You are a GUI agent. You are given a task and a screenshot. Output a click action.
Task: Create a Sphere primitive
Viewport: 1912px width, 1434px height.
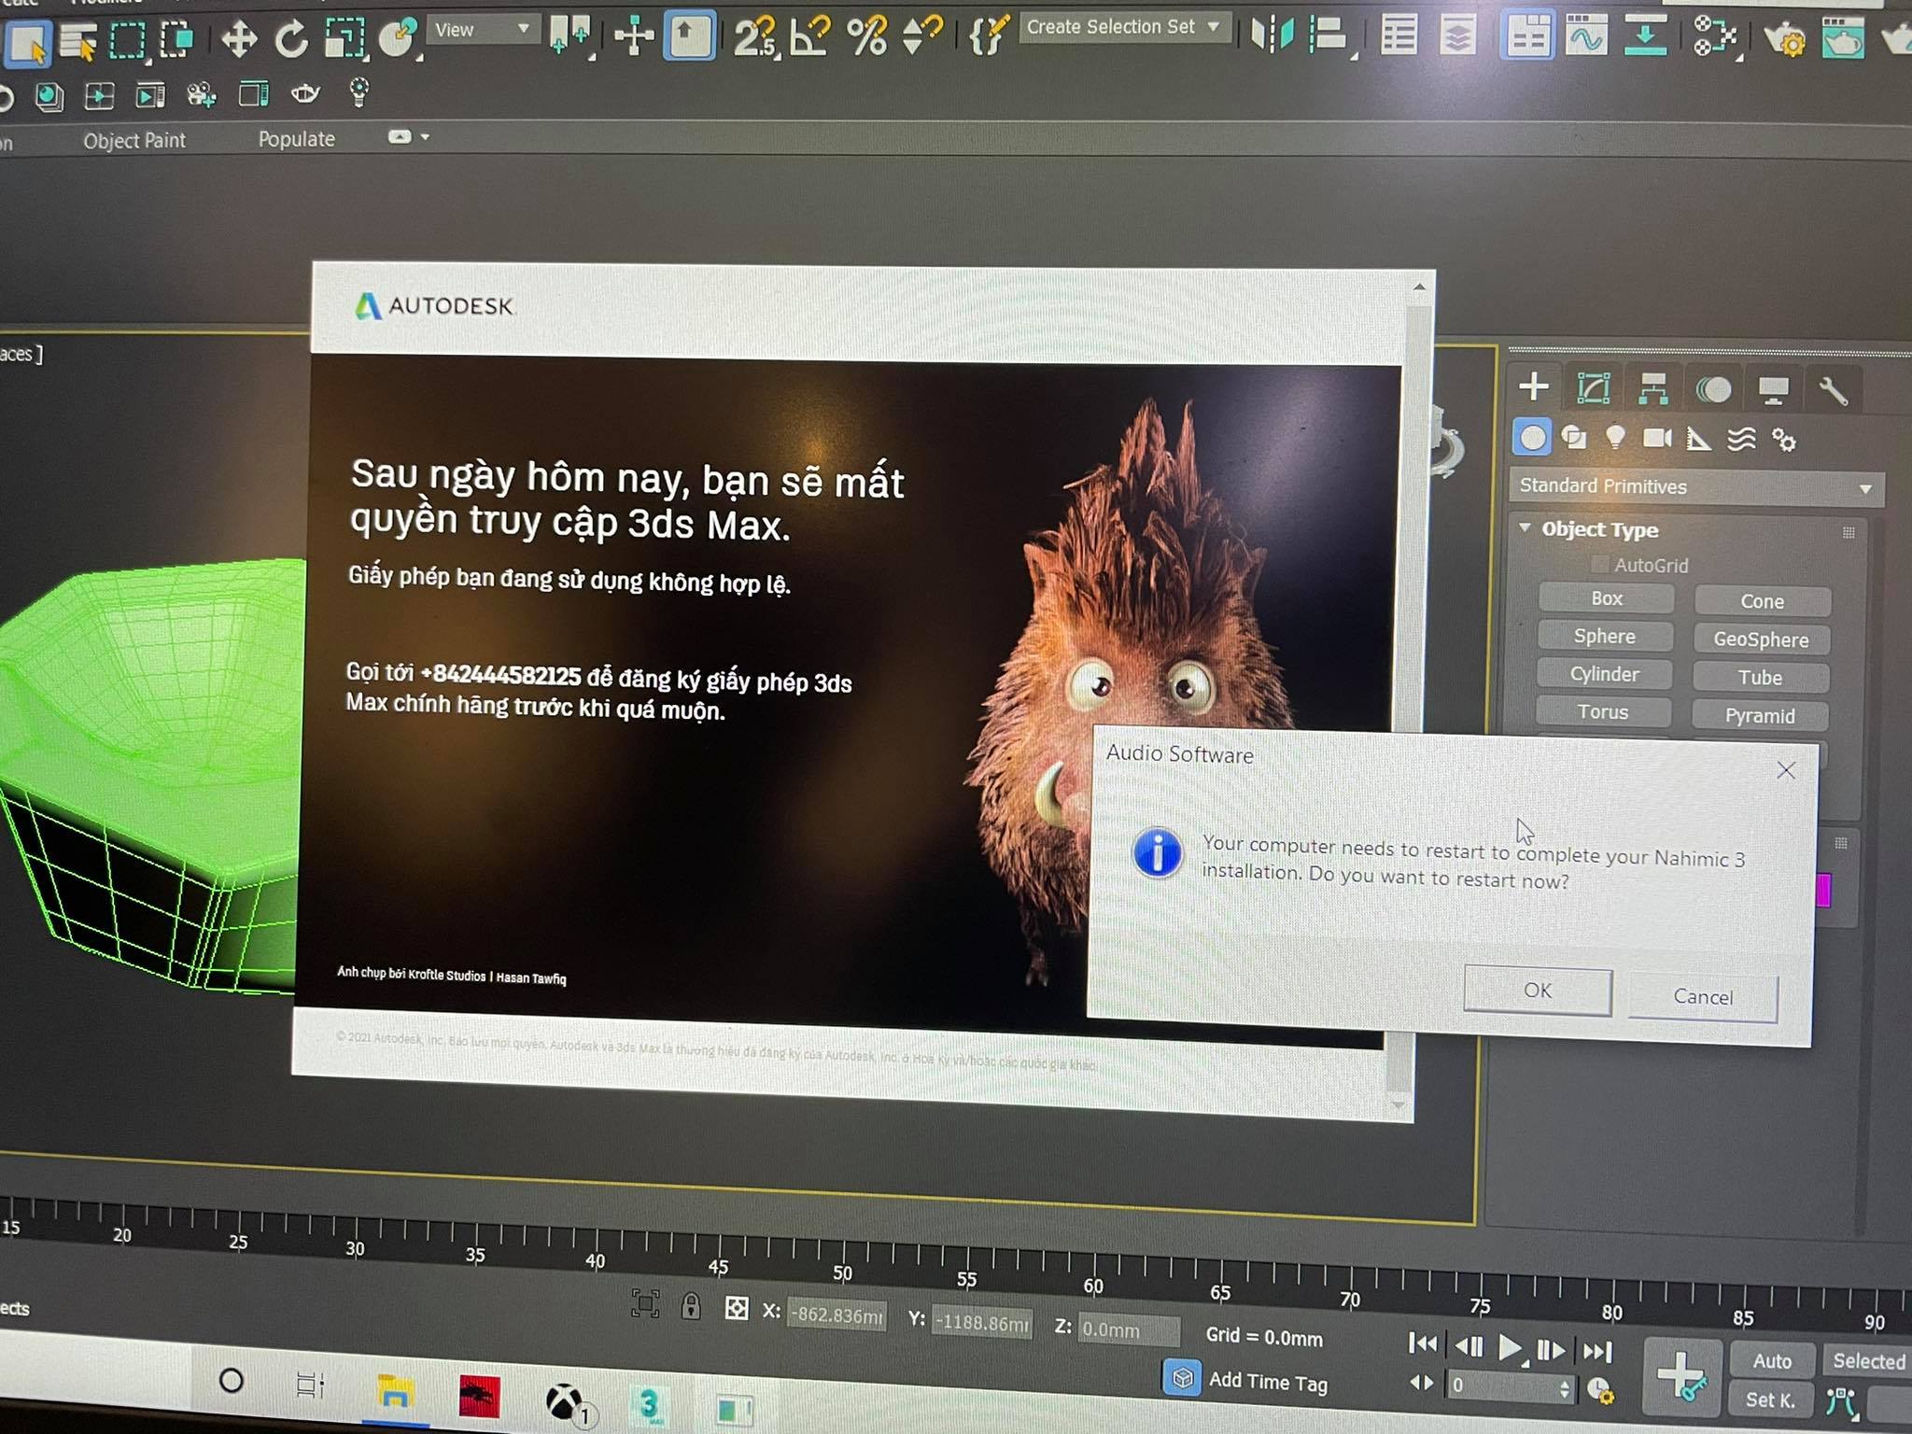pyautogui.click(x=1604, y=637)
